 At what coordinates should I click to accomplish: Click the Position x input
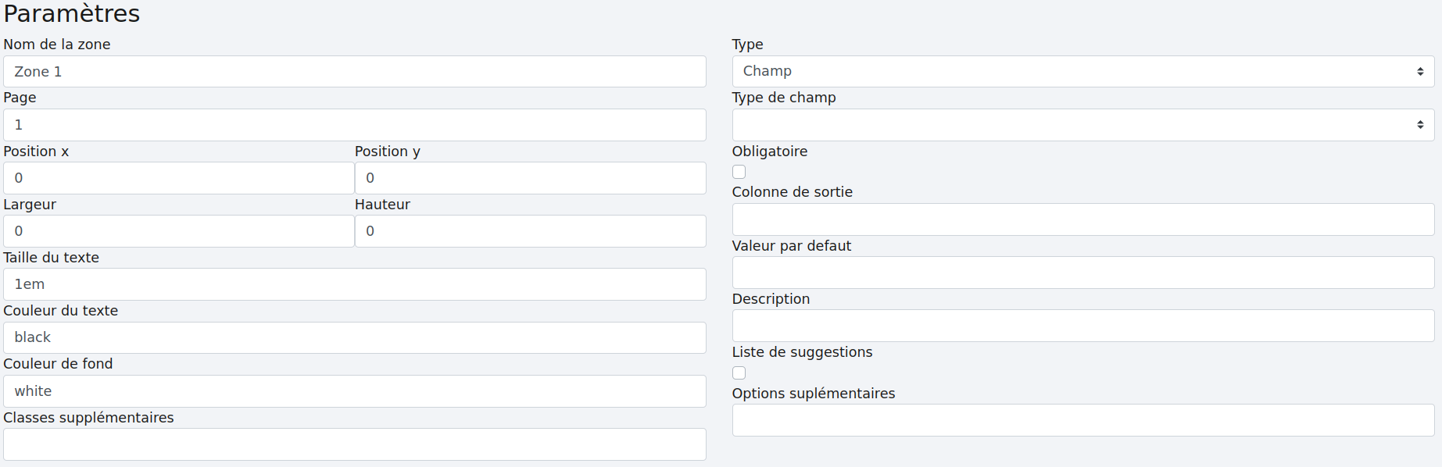[x=178, y=178]
